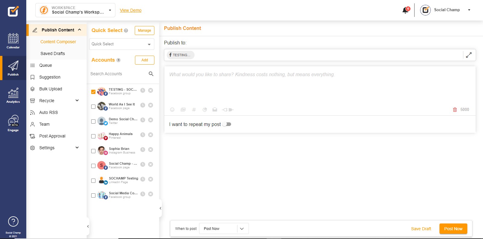Open the When to post dropdown
Image resolution: width=483 pixels, height=239 pixels.
(x=224, y=229)
